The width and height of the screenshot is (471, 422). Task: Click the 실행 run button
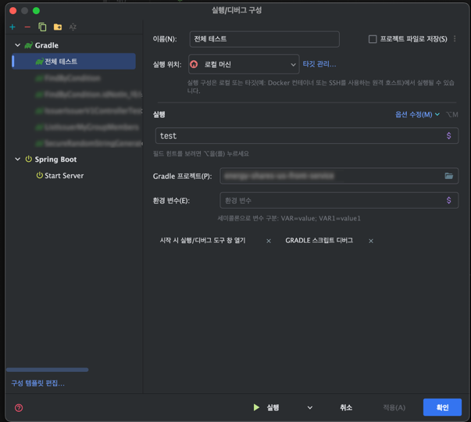coord(266,408)
